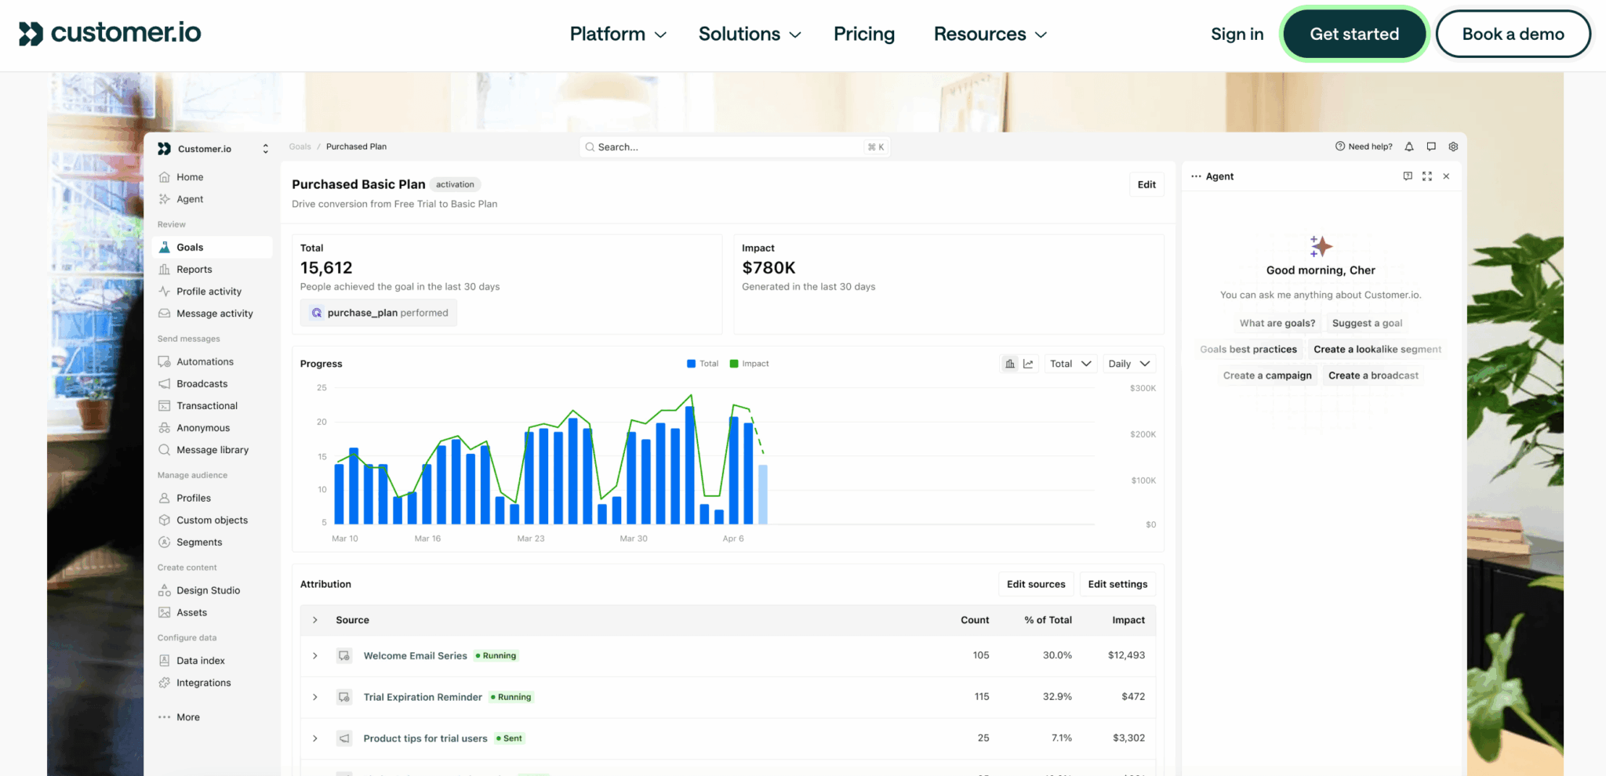Click the Need help? question icon

[x=1340, y=147]
